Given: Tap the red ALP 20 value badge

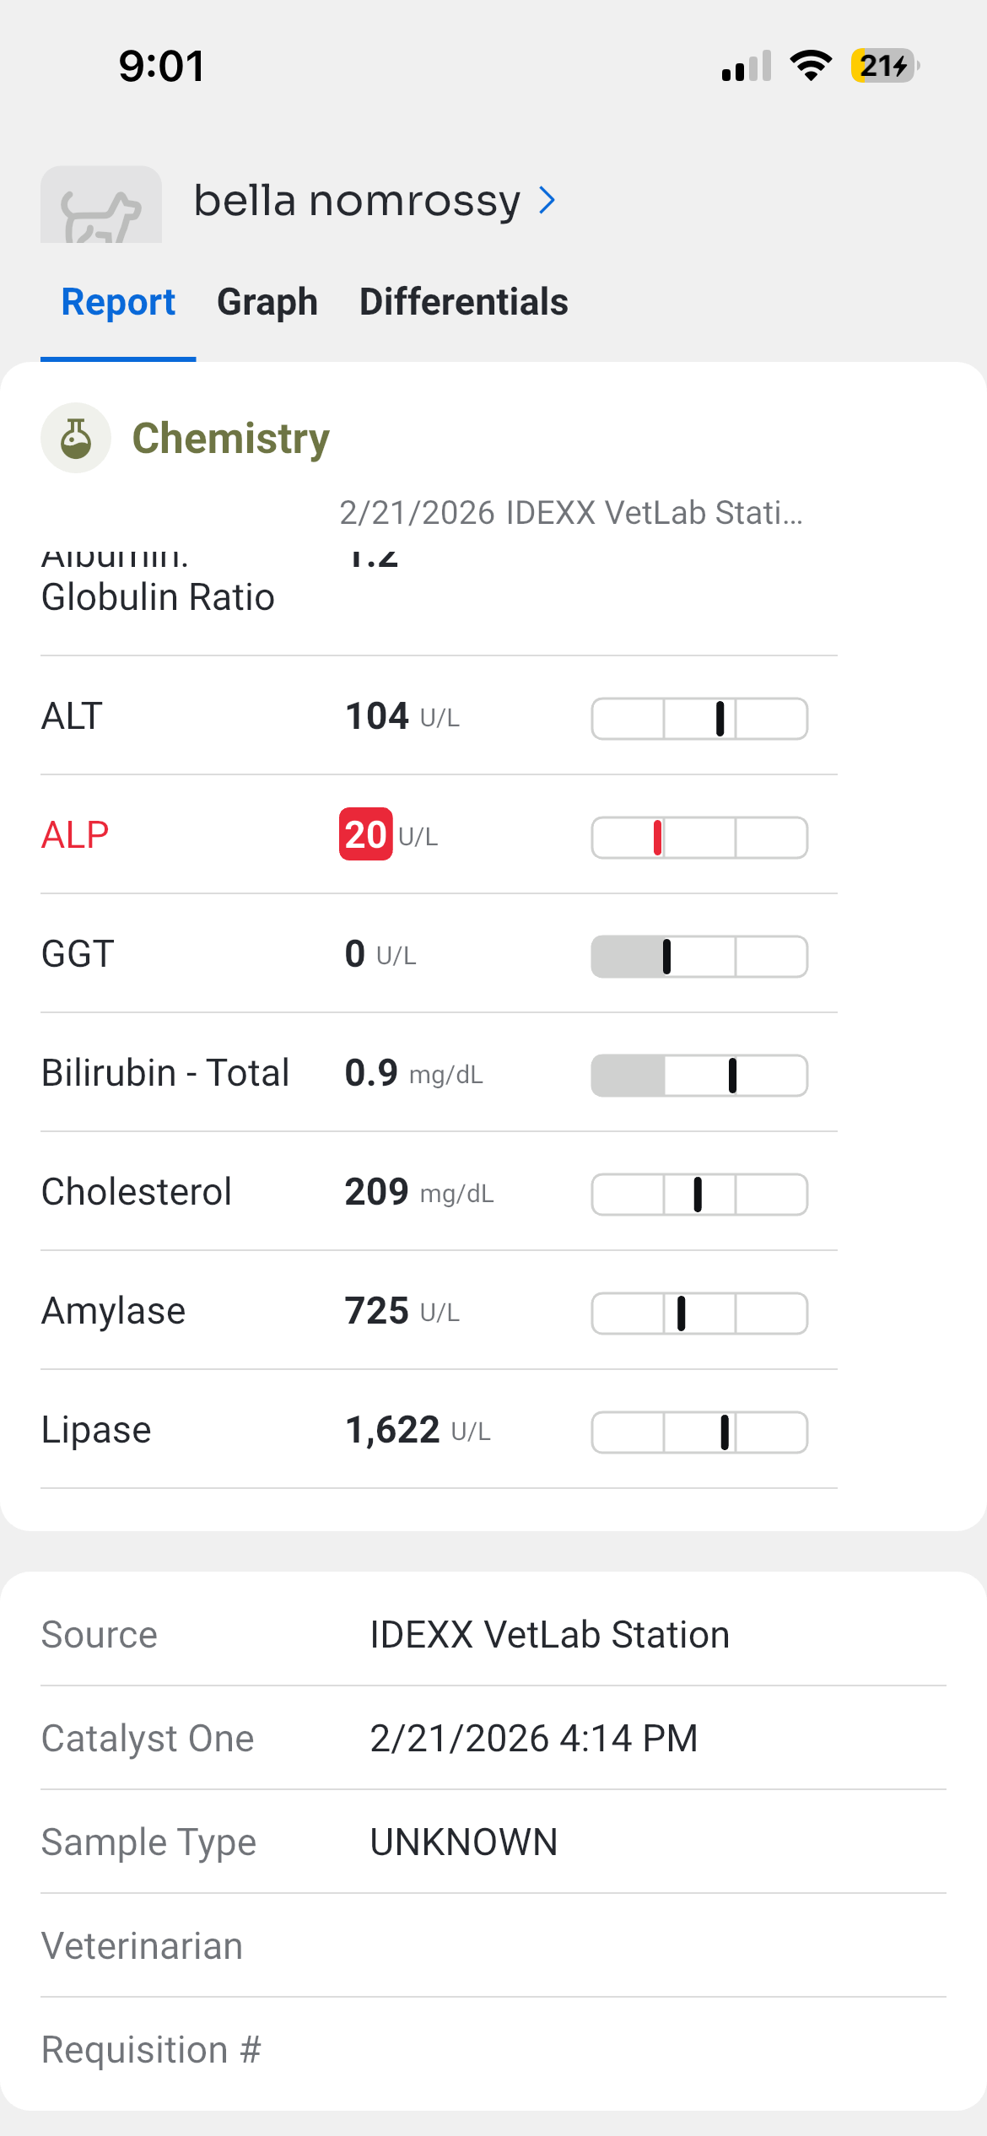Looking at the screenshot, I should [x=365, y=834].
